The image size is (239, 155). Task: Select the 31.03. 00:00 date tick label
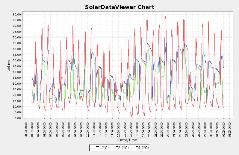tap(26, 128)
